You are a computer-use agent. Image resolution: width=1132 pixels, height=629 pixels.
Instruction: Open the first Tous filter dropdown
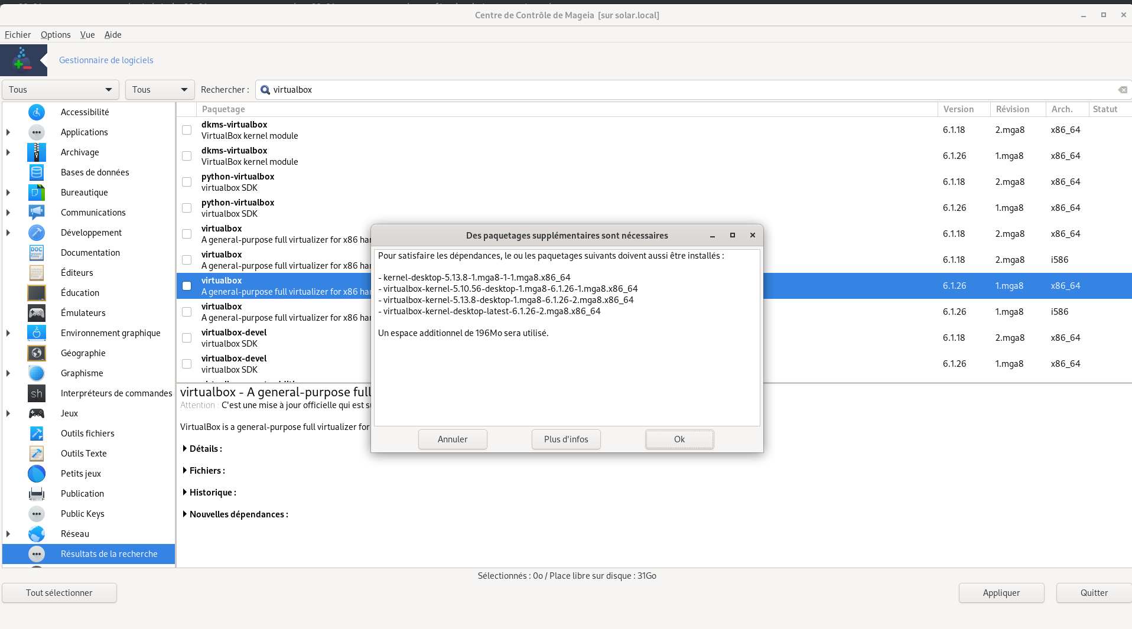61,90
